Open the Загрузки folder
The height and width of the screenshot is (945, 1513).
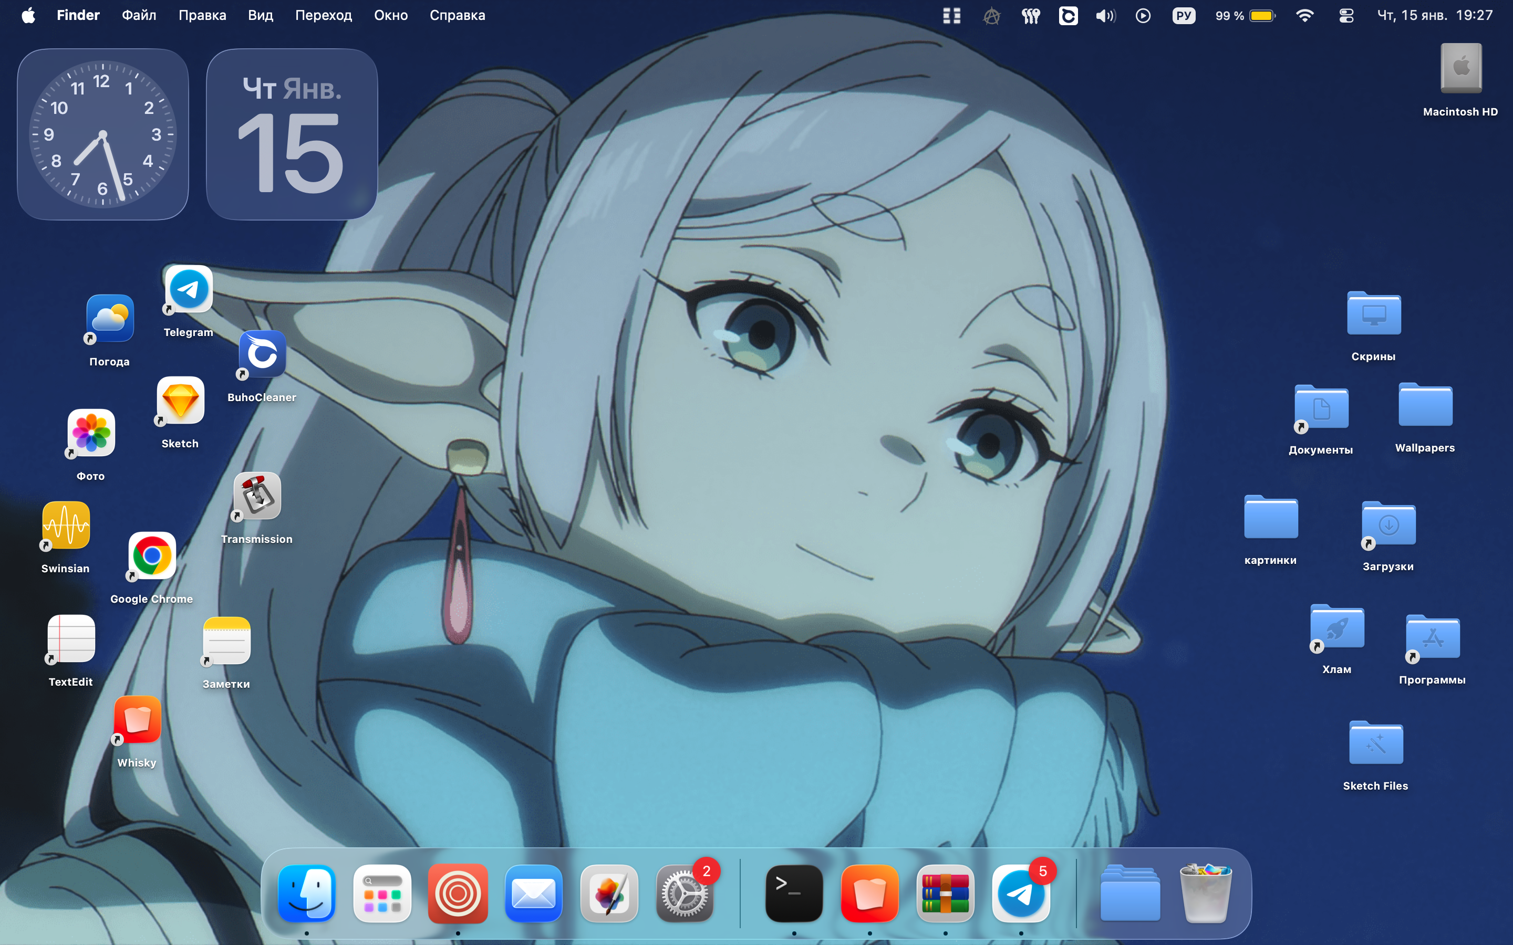1388,525
